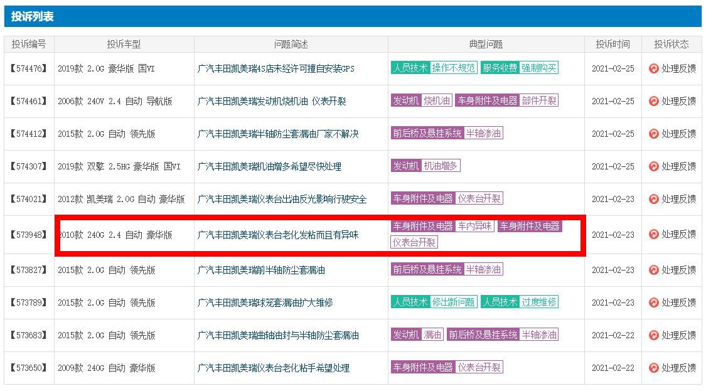Screen dimensions: 706x391
Task: Select the 仪表台开裂 tag in row 573650
Action: point(479,367)
